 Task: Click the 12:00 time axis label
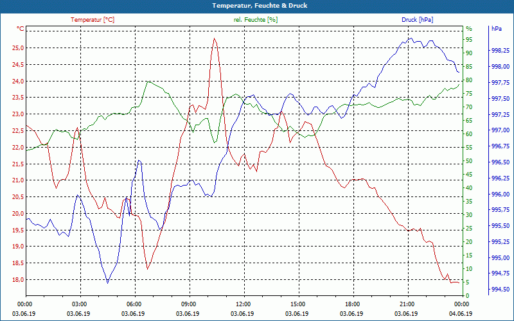[242, 304]
